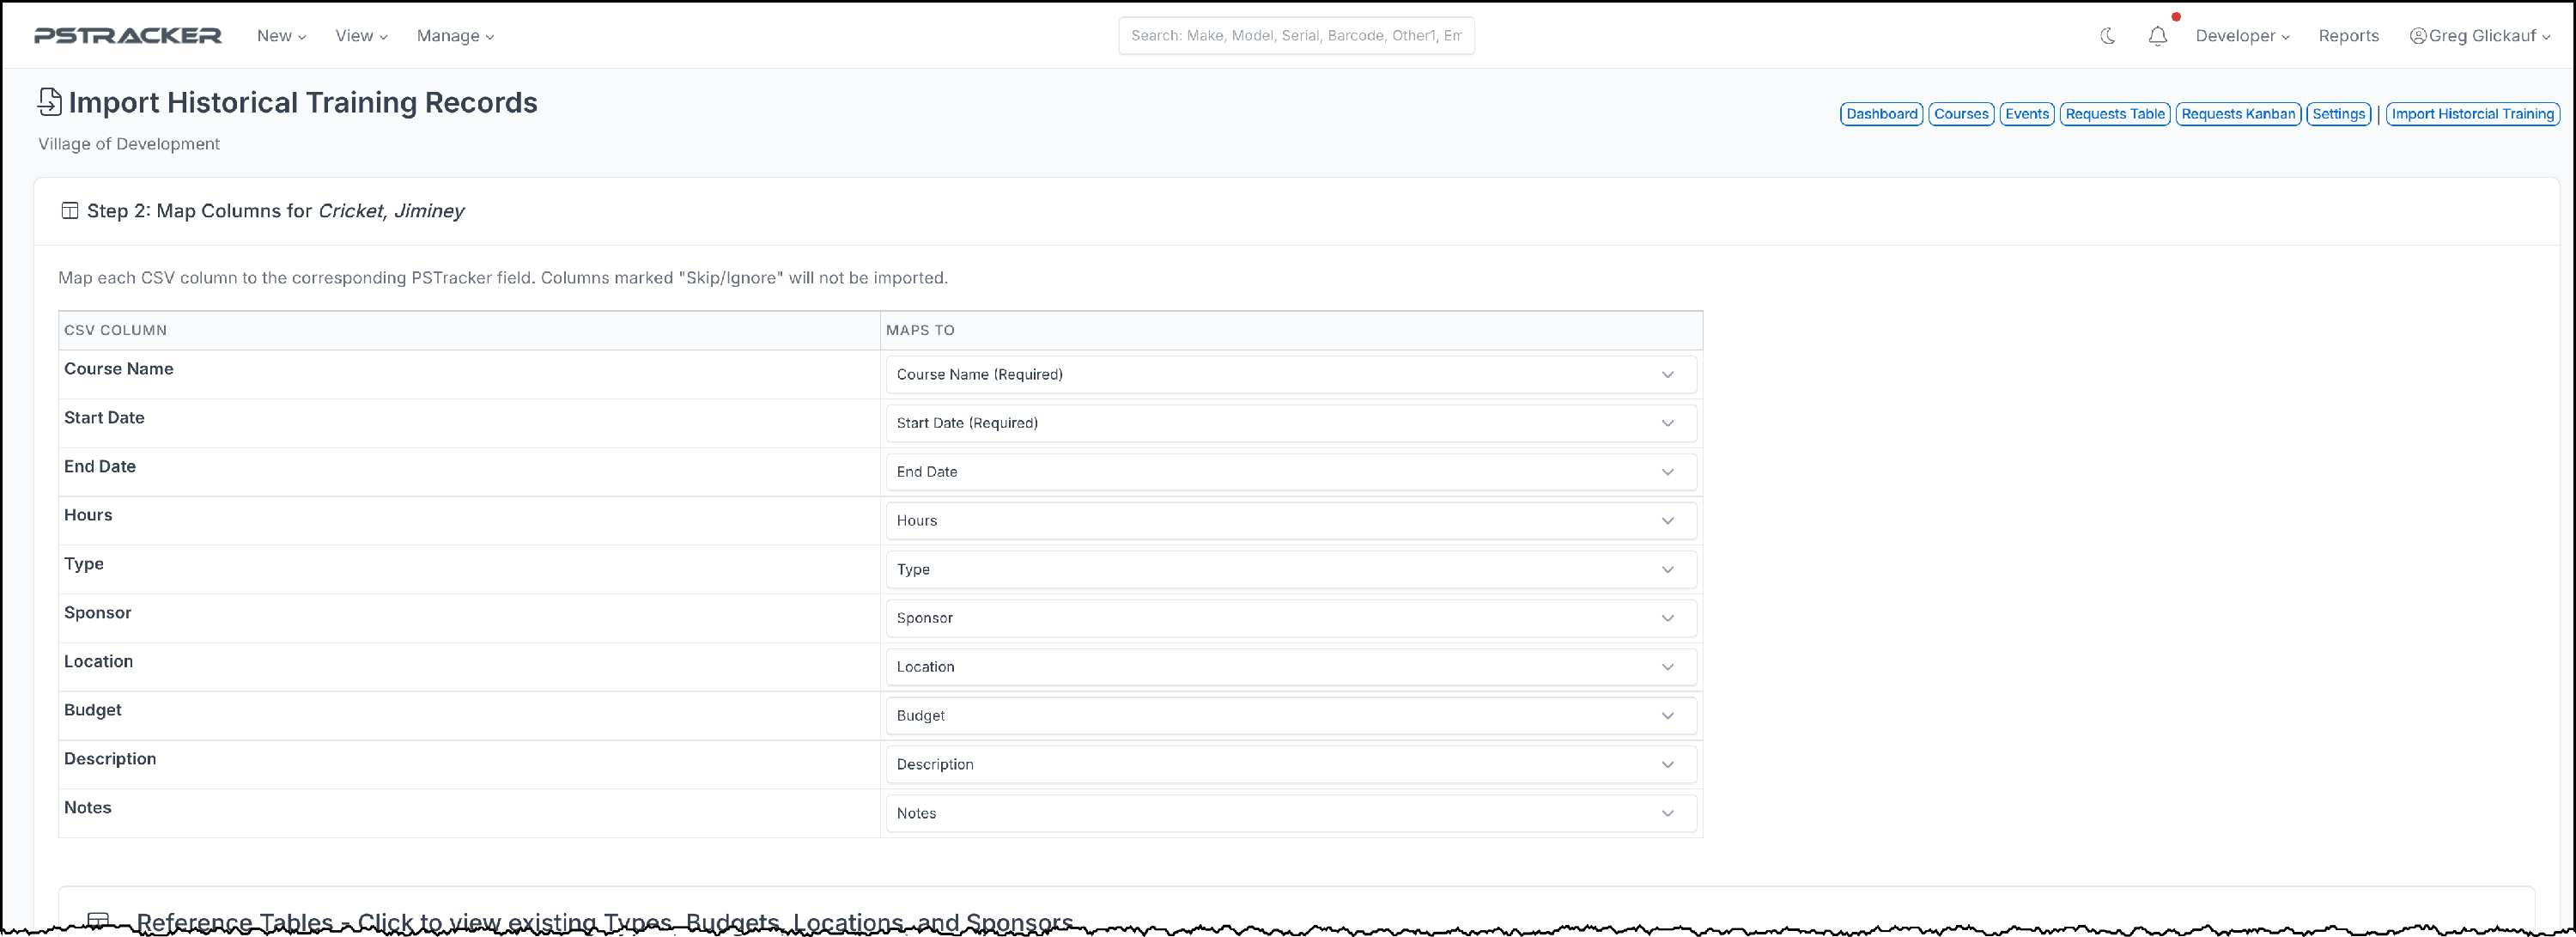Image resolution: width=2576 pixels, height=937 pixels.
Task: Go to the Dashboard link
Action: (1881, 114)
